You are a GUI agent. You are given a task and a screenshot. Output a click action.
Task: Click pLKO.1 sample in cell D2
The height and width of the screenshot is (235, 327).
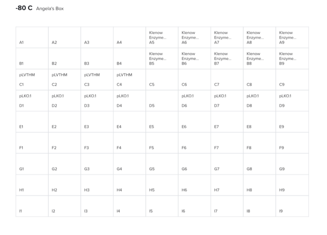tap(64, 100)
